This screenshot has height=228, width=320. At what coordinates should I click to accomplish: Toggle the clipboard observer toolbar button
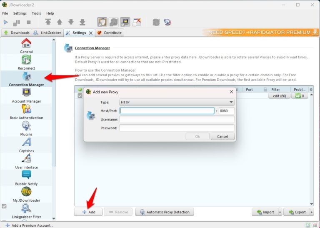(x=102, y=22)
